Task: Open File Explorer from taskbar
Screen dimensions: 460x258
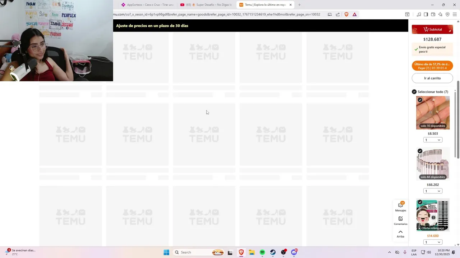Action: click(x=252, y=252)
